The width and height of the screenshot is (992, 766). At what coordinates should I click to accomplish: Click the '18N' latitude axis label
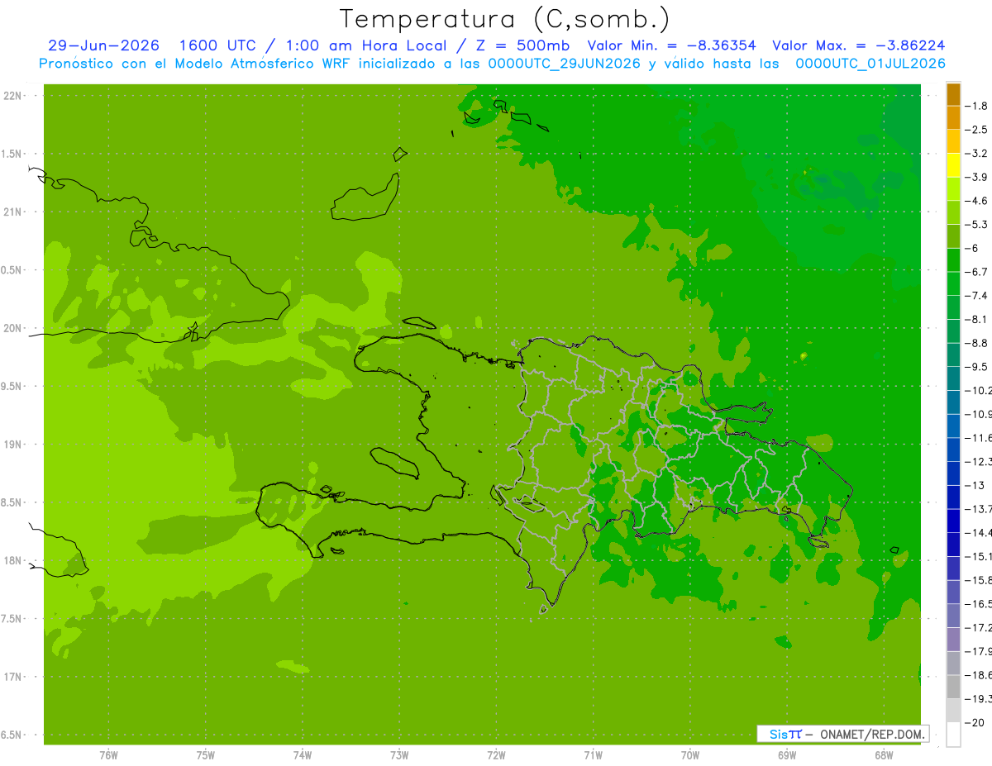coord(12,560)
